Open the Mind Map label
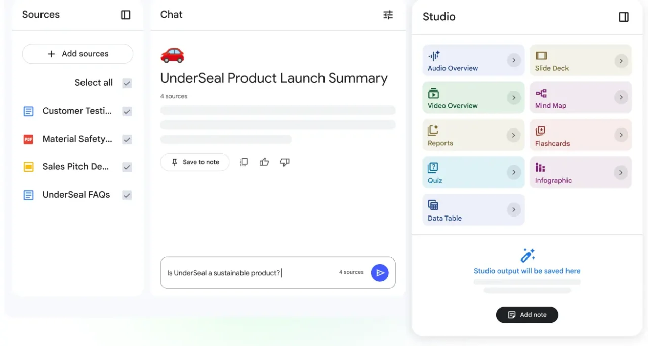The width and height of the screenshot is (648, 346). pos(551,106)
